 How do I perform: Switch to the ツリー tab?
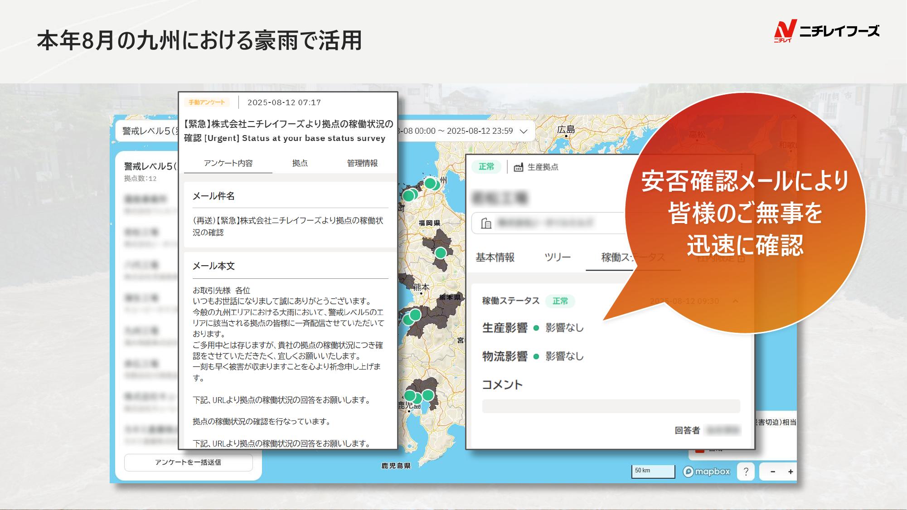pyautogui.click(x=557, y=257)
